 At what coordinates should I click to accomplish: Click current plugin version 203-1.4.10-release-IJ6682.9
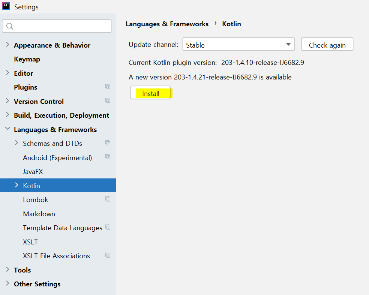(262, 63)
